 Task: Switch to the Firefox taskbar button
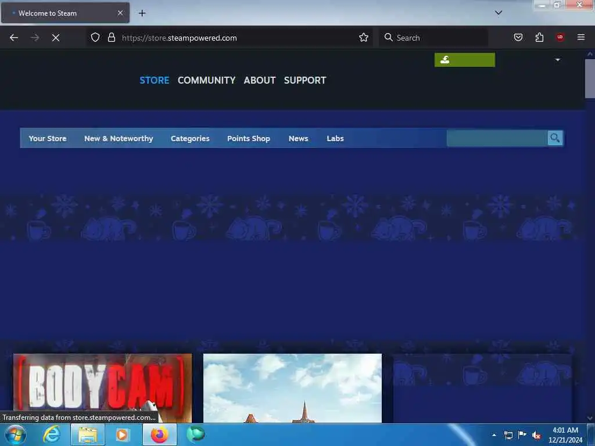[x=160, y=434]
